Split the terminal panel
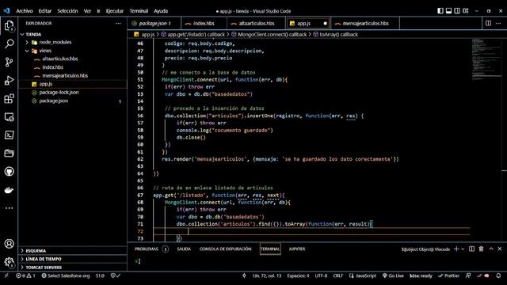The height and width of the screenshot is (285, 507). [472, 249]
